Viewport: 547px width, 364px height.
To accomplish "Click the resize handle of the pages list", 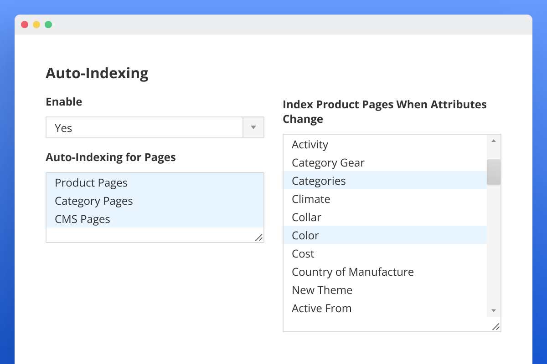I will (259, 237).
